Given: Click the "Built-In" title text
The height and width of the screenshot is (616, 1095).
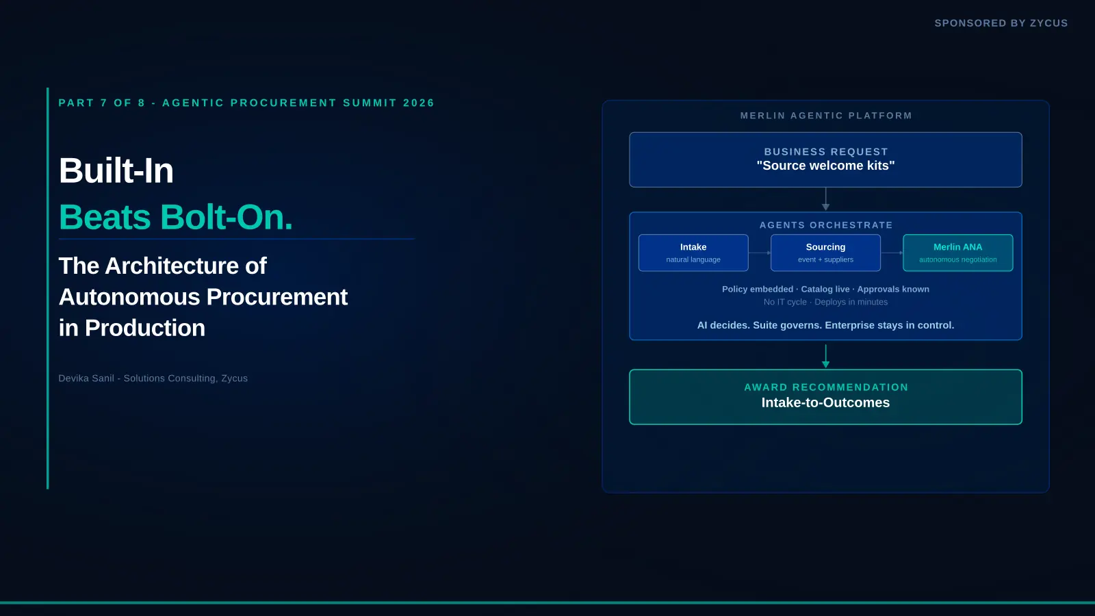Looking at the screenshot, I should (x=116, y=170).
